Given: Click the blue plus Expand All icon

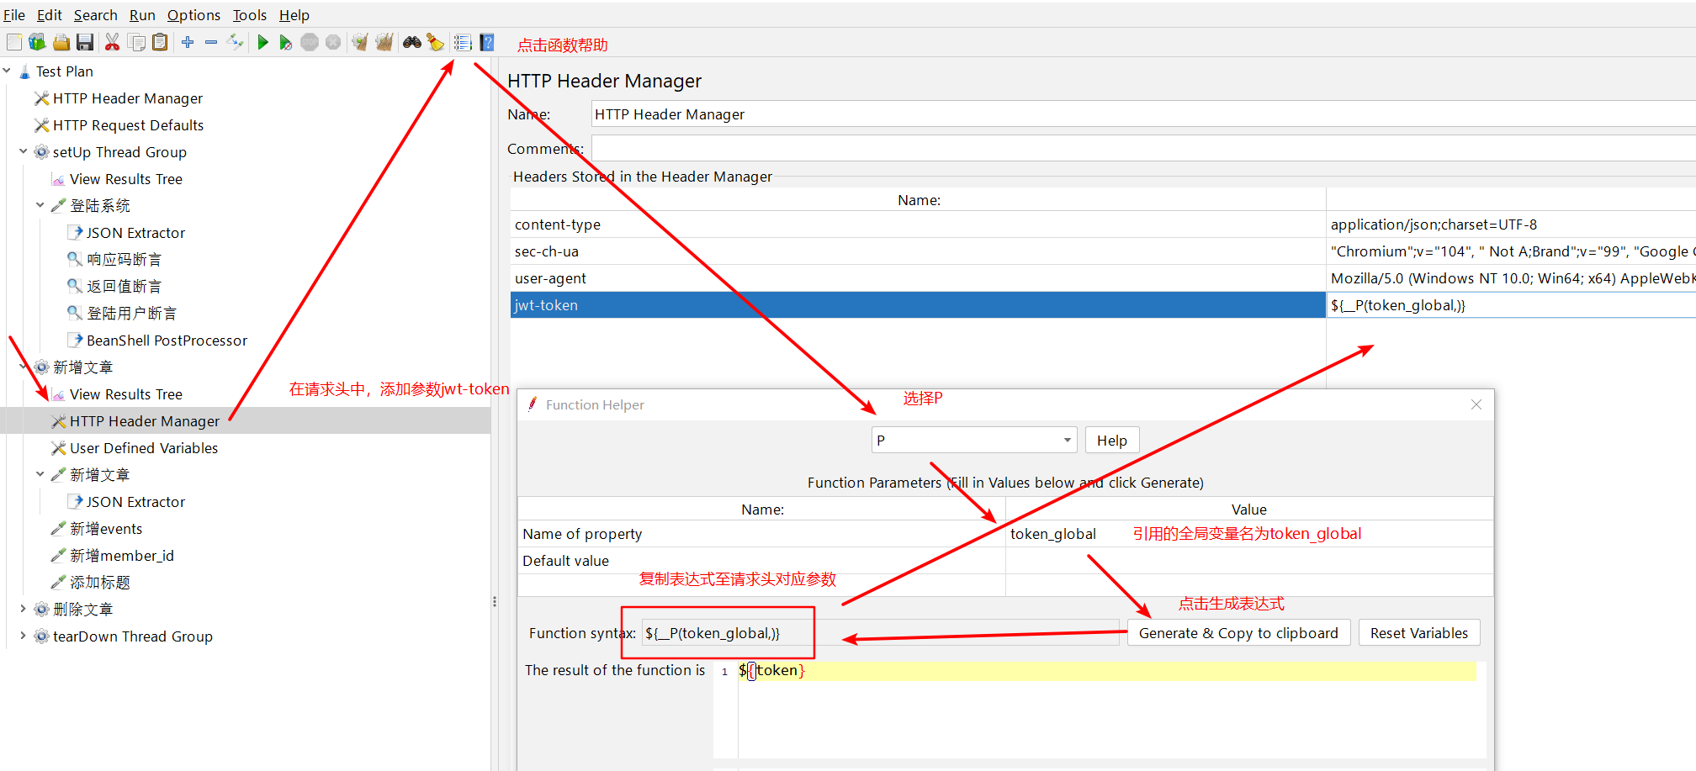Looking at the screenshot, I should coord(188,42).
